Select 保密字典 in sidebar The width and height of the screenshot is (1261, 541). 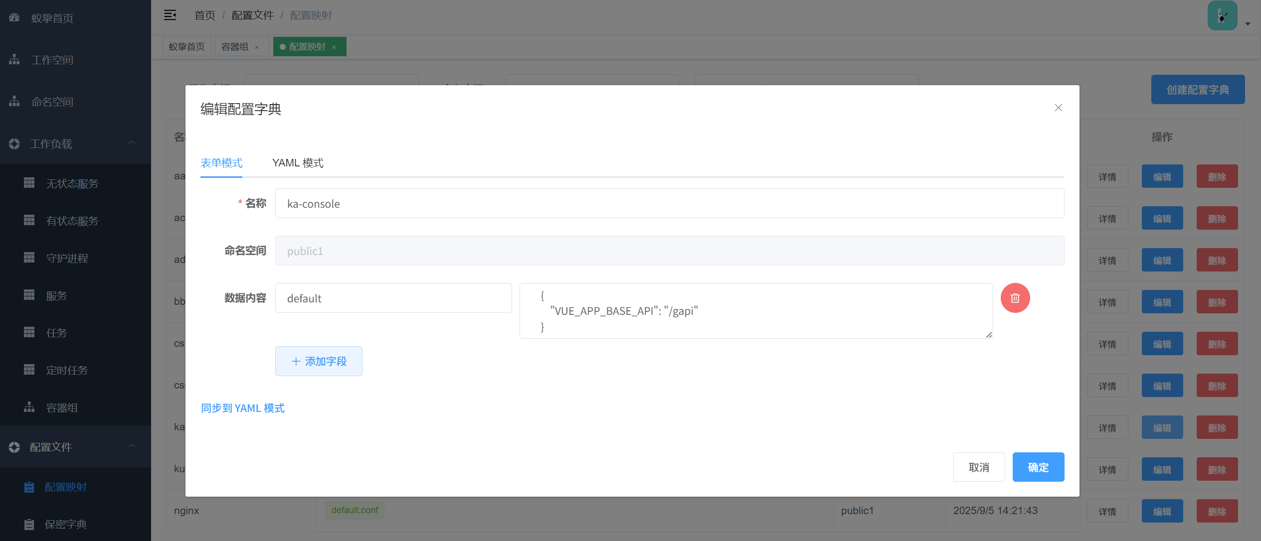(x=65, y=524)
